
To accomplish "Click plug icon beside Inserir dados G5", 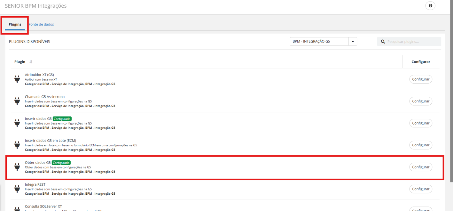I will tap(17, 123).
